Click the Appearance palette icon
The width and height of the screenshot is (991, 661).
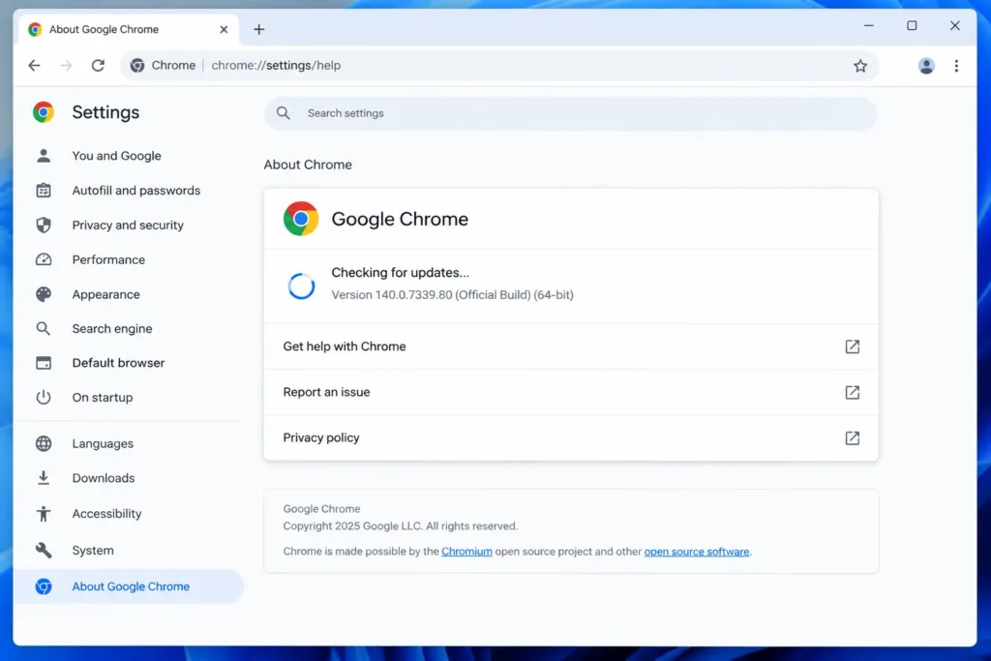pyautogui.click(x=44, y=294)
